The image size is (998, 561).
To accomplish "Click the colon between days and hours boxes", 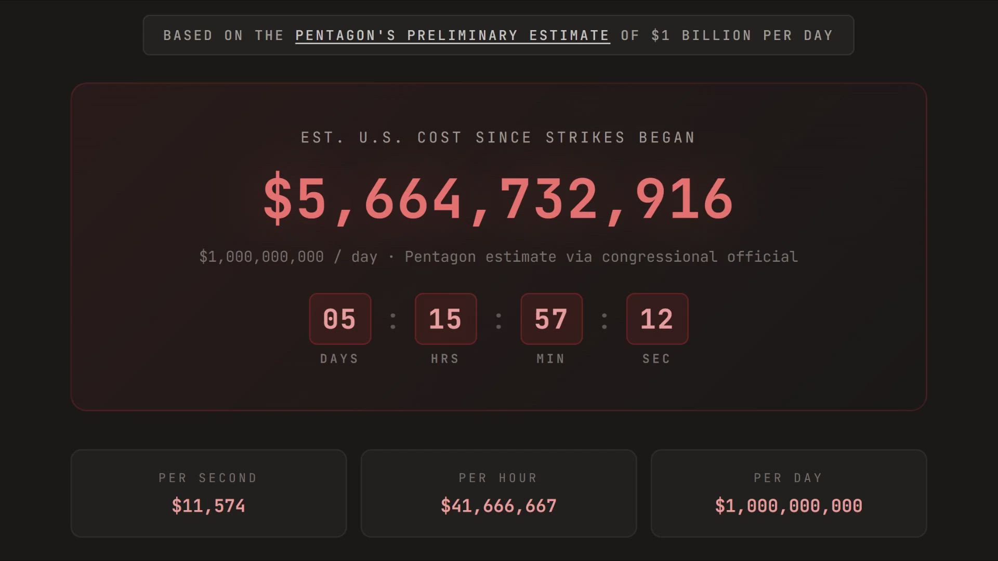I will click(x=393, y=320).
